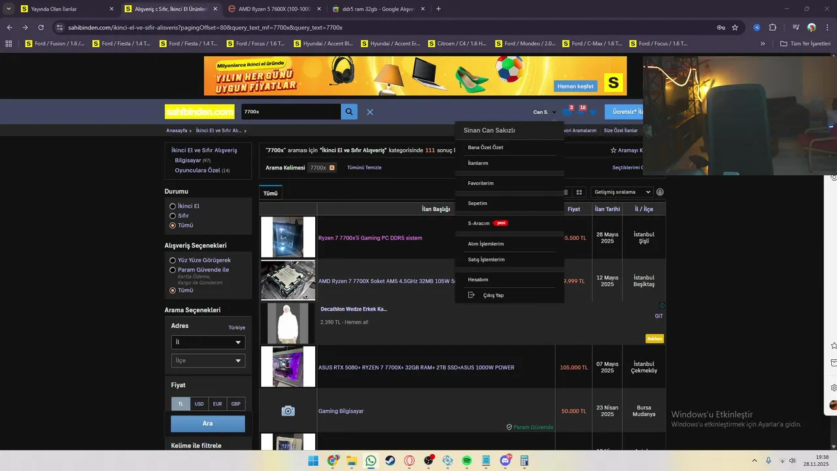Show hidden system tray icons
This screenshot has height=471, width=837.
(754, 461)
